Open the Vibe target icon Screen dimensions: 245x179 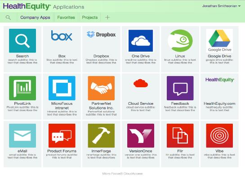219,135
